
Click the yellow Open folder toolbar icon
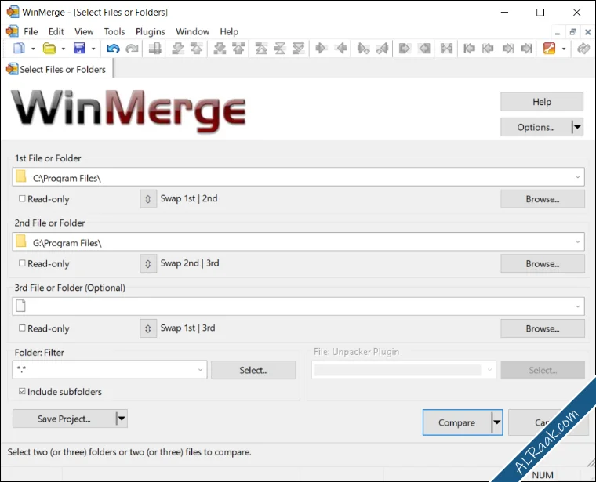tap(49, 49)
